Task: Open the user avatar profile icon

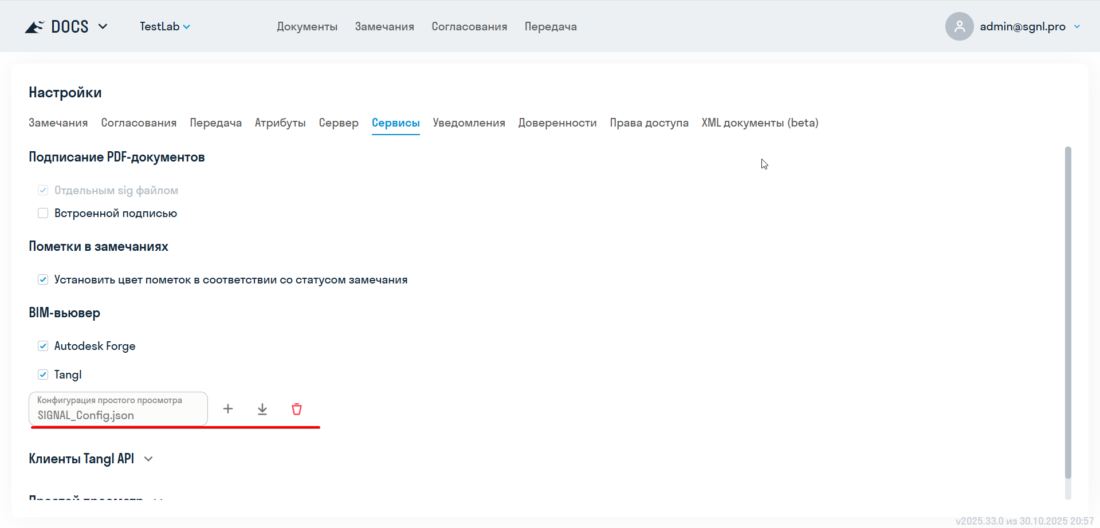Action: pos(959,26)
